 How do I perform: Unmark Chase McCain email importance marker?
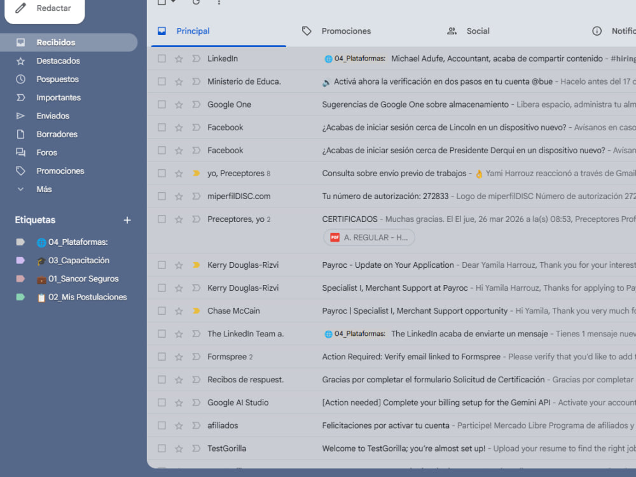coord(197,311)
